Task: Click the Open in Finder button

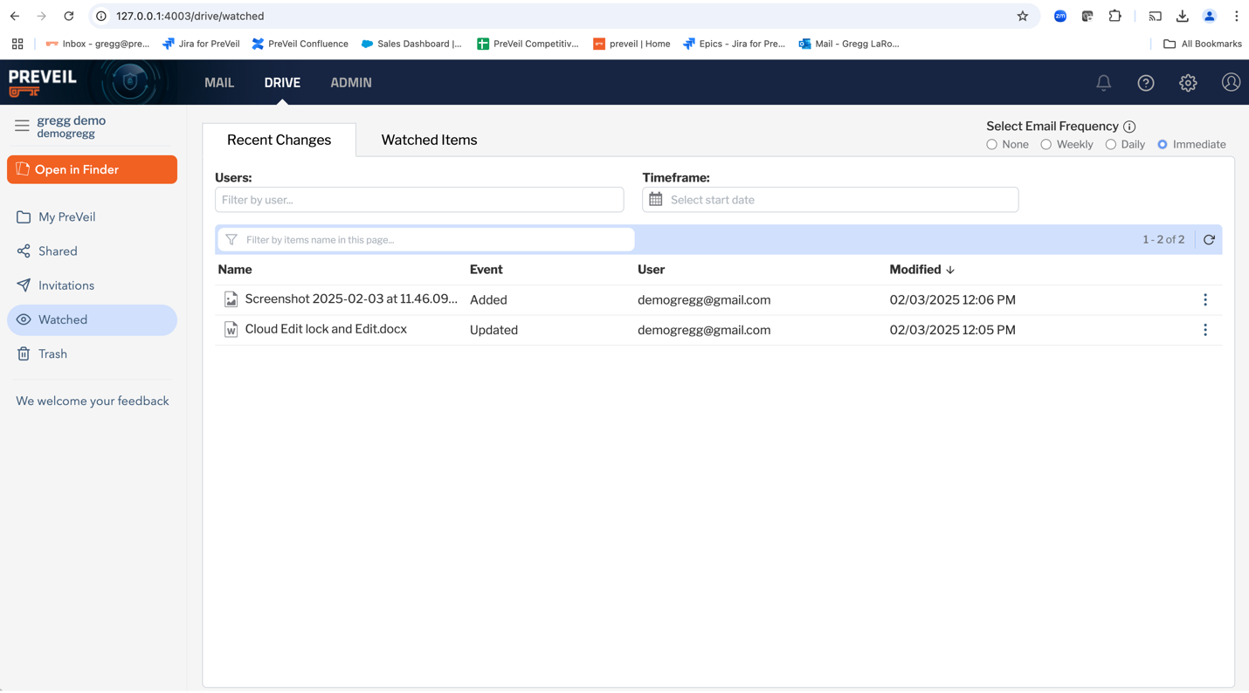Action: click(92, 169)
